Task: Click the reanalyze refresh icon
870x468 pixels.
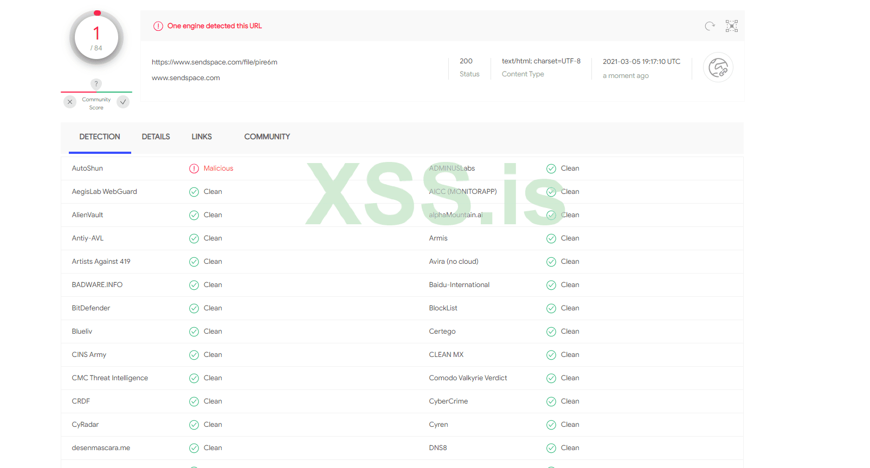Action: point(710,26)
